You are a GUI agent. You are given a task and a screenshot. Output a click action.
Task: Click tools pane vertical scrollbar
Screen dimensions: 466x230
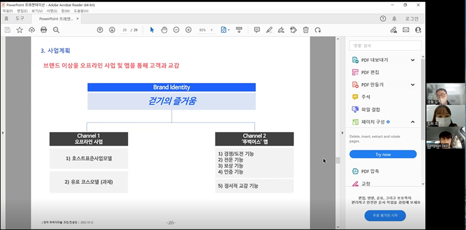click(x=423, y=100)
